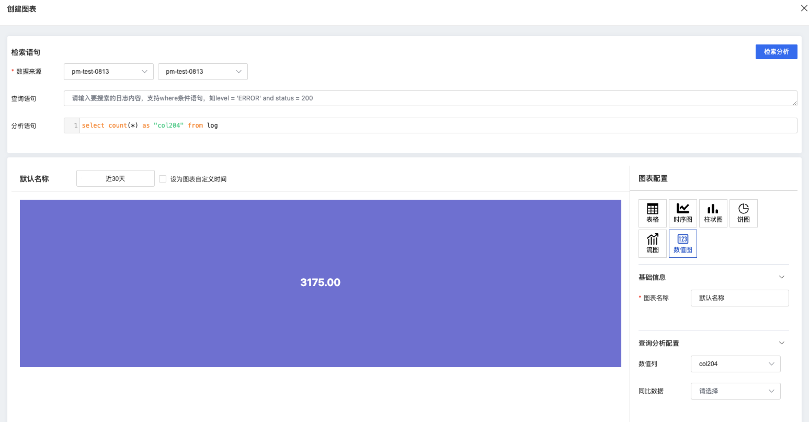Click the 检索语句 section heading
This screenshot has height=422, width=809.
pyautogui.click(x=26, y=52)
